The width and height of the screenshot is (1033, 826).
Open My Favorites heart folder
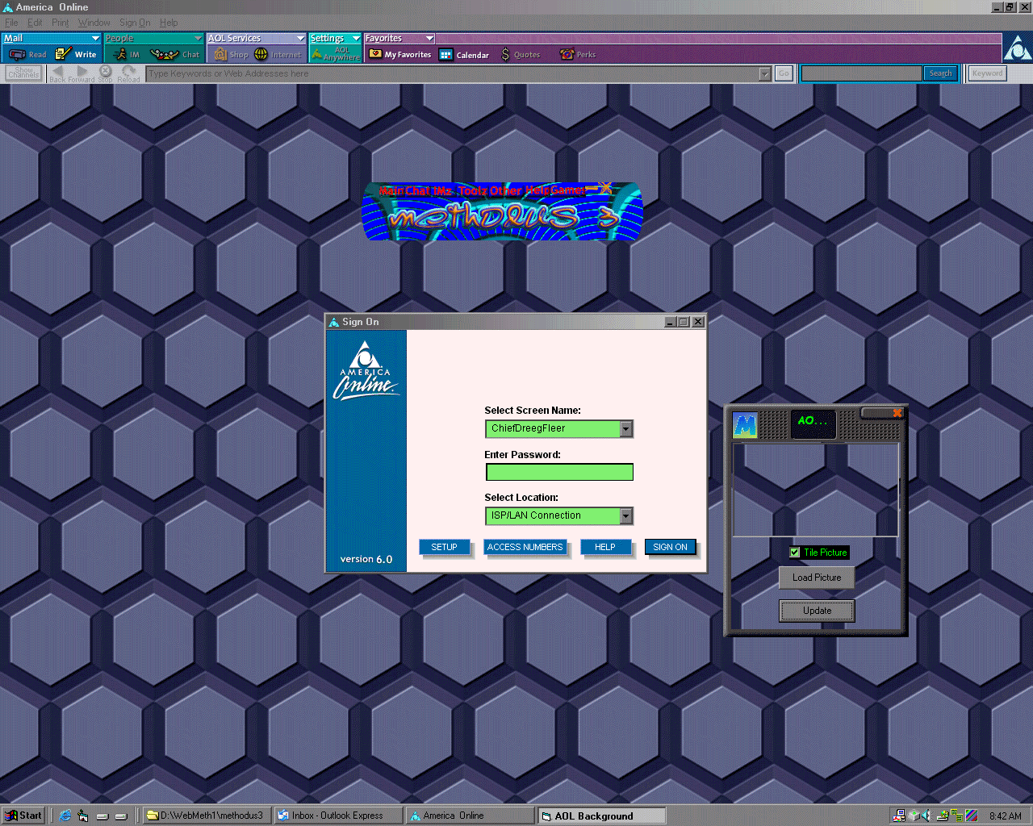(399, 55)
